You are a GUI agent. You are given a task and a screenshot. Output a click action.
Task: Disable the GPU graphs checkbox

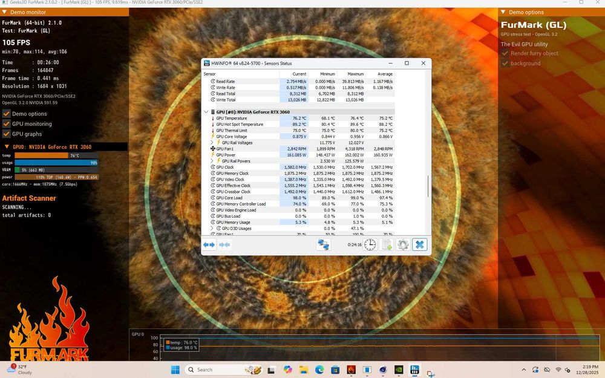(6, 134)
